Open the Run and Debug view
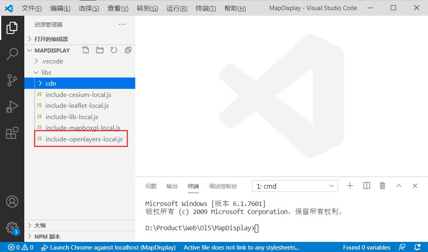 [12, 107]
